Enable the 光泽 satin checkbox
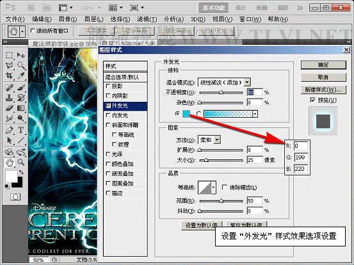354x265 pixels. 108,154
